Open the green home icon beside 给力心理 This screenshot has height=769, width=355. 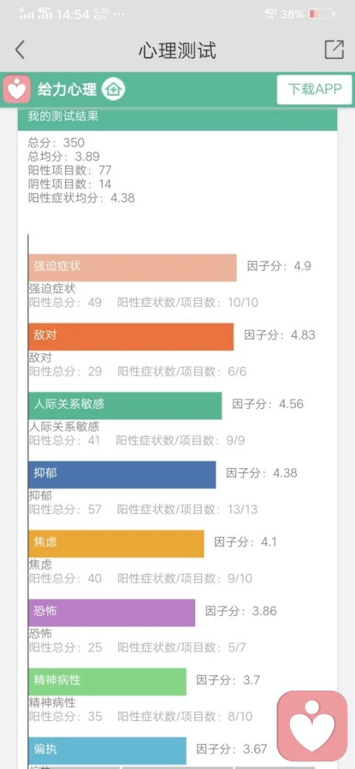[113, 89]
